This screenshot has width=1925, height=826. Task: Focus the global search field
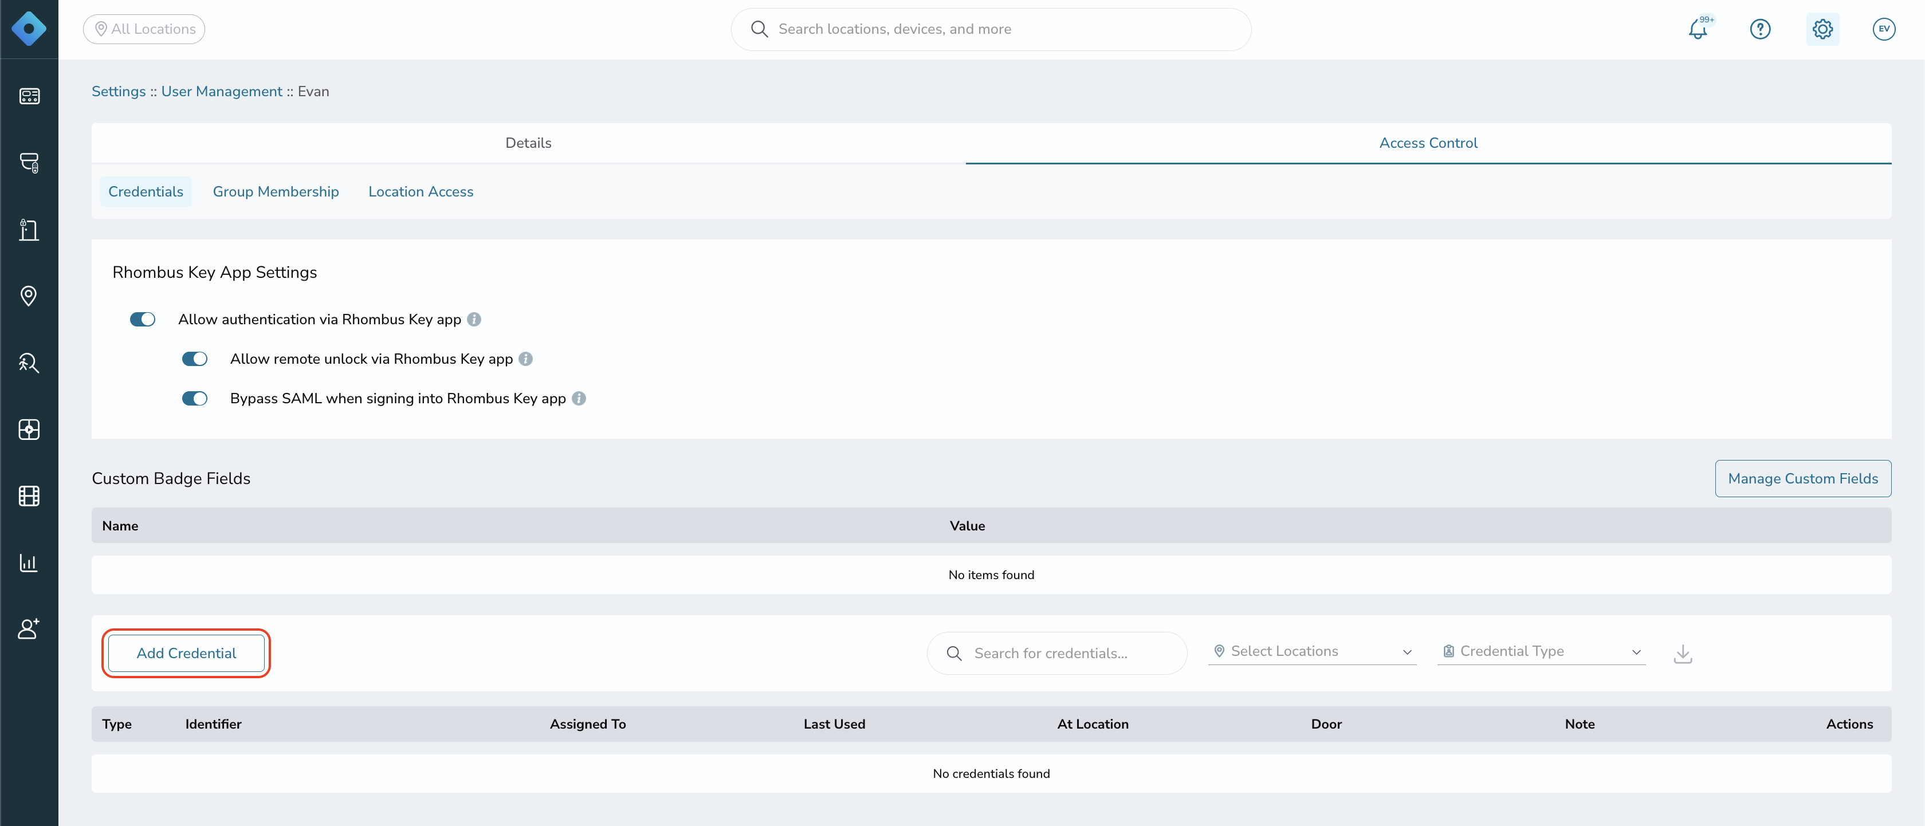coord(991,29)
